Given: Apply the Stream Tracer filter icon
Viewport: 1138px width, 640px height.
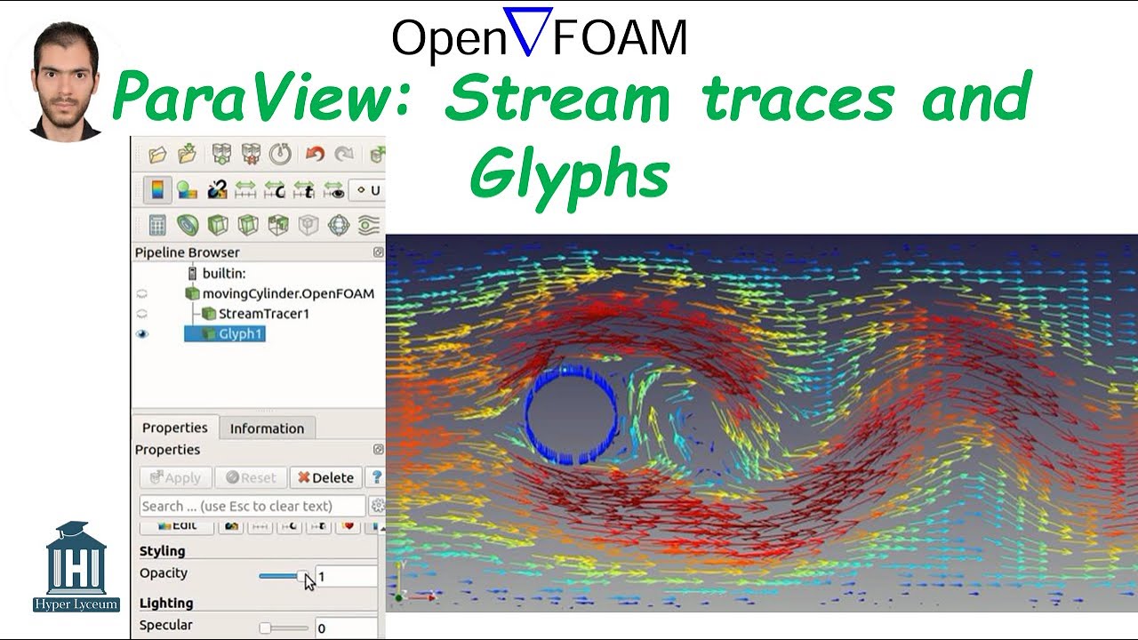Looking at the screenshot, I should (369, 225).
